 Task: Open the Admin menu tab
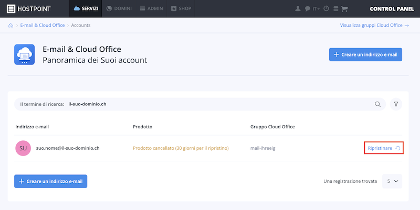tap(151, 8)
